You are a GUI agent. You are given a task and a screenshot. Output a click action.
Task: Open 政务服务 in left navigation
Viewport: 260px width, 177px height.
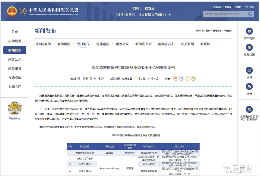click(x=15, y=69)
